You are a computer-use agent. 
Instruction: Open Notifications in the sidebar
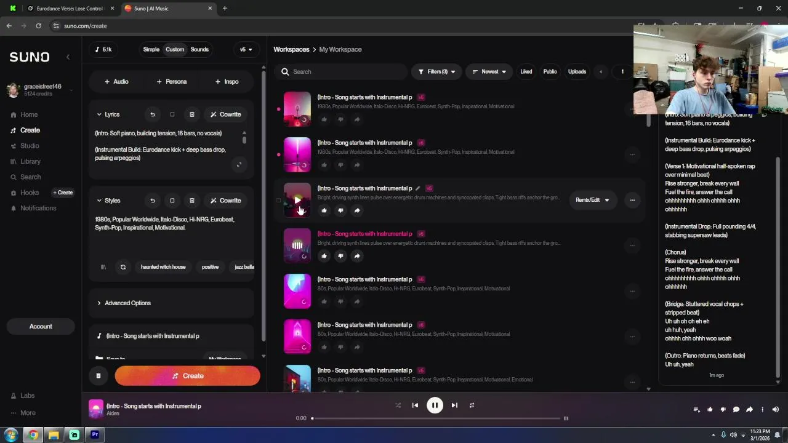pos(33,208)
